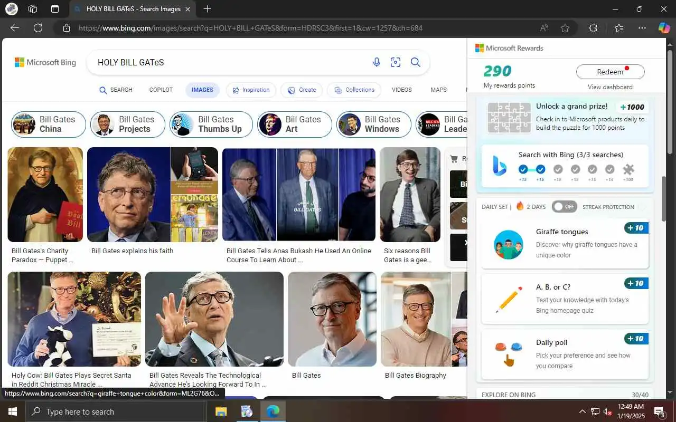The width and height of the screenshot is (676, 422).
Task: Switch to the SEARCH tab
Action: click(x=116, y=90)
